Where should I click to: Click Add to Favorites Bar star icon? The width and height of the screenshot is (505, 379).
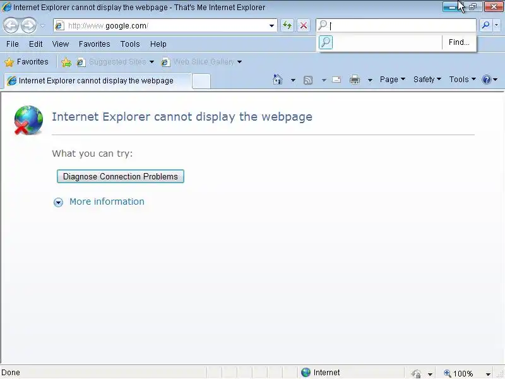coord(66,62)
